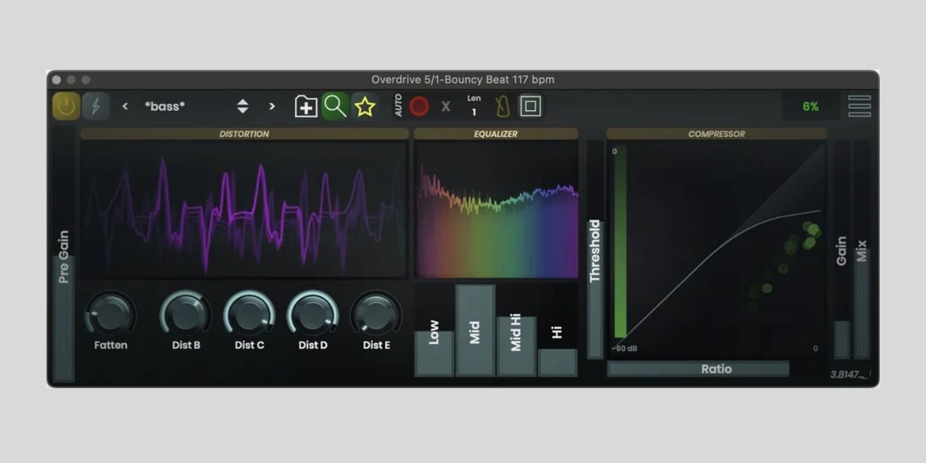Toggle the yellow power button
This screenshot has height=463, width=926.
66,106
